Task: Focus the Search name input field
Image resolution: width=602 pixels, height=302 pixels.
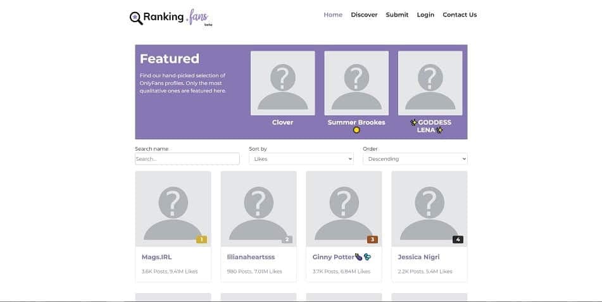Action: point(187,159)
